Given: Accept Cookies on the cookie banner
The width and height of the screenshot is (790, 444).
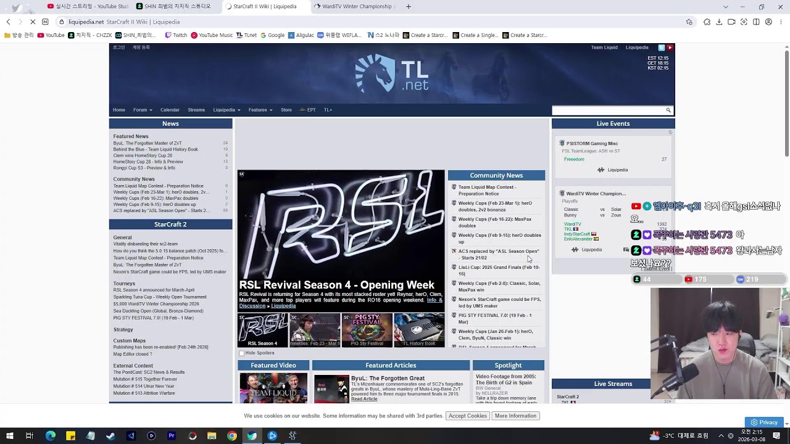Looking at the screenshot, I should 468,416.
